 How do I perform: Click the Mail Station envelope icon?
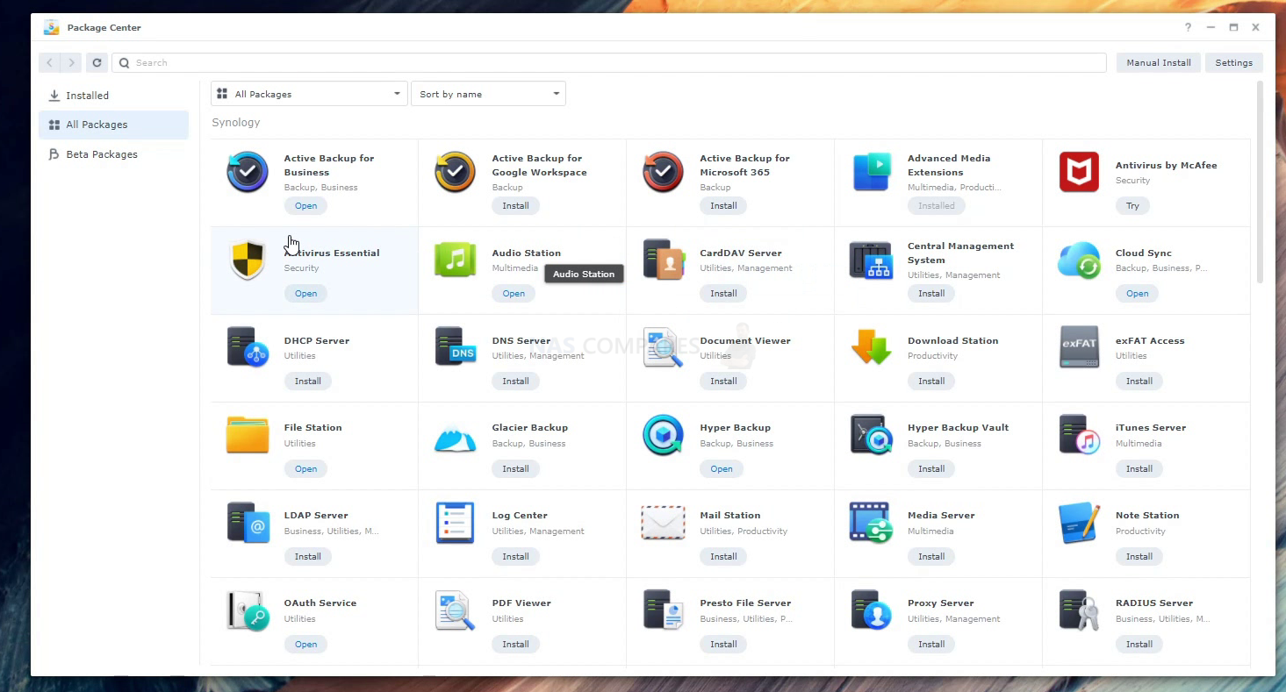pyautogui.click(x=664, y=523)
